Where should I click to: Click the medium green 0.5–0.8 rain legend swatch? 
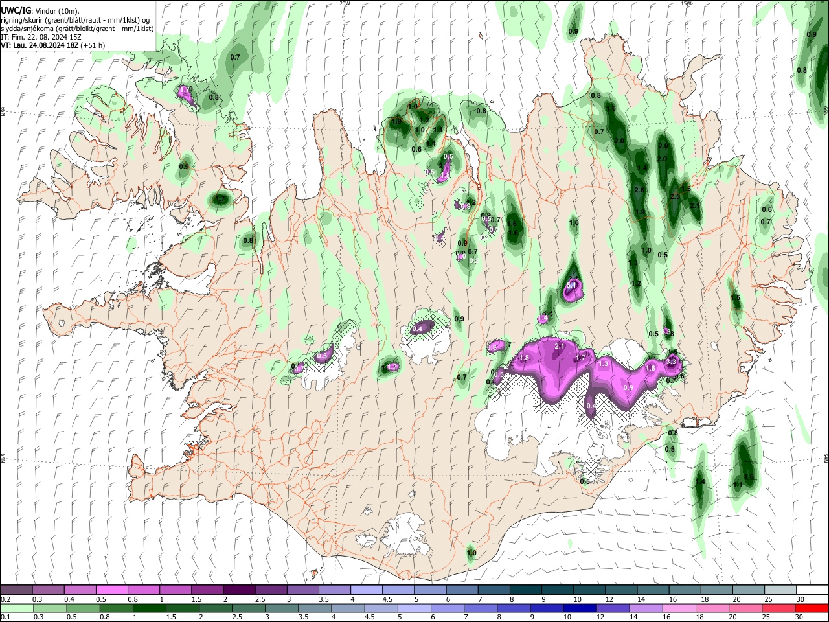[84, 608]
